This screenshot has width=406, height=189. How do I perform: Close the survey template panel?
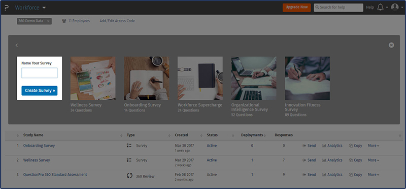391,45
